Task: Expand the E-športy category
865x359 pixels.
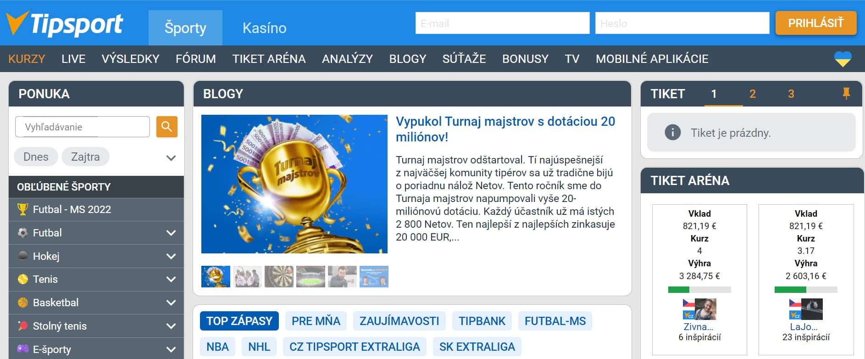Action: [x=171, y=349]
